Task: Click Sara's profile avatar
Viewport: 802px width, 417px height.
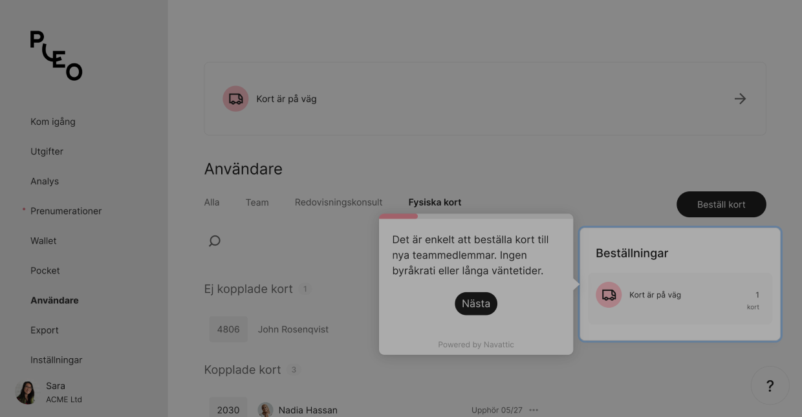Action: click(x=27, y=392)
